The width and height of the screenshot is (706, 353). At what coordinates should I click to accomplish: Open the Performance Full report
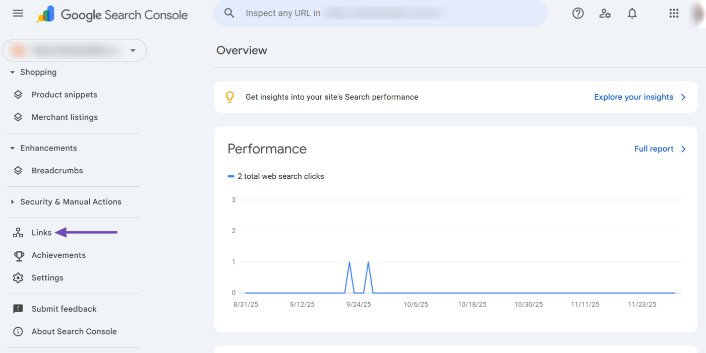coord(654,149)
